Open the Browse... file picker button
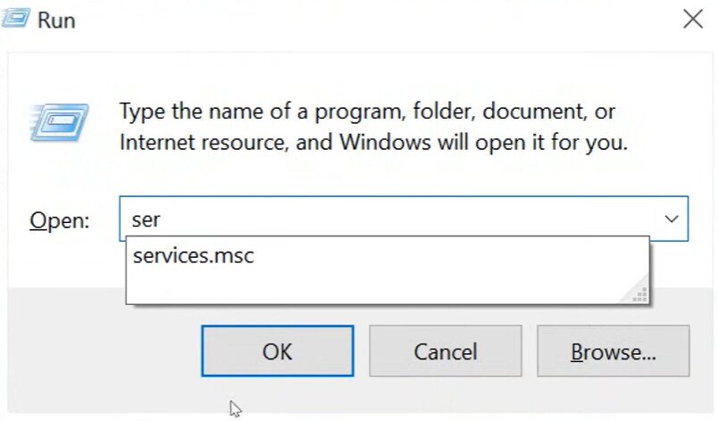Screen dimensions: 718x421 pos(614,351)
